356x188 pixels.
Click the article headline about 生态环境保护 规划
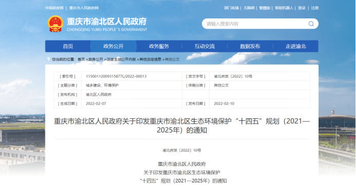pyautogui.click(x=182, y=126)
